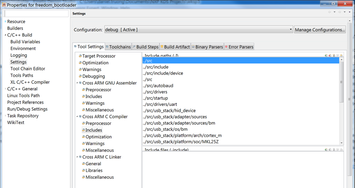Click the Delete include path icon
This screenshot has height=188, width=355.
pos(330,55)
